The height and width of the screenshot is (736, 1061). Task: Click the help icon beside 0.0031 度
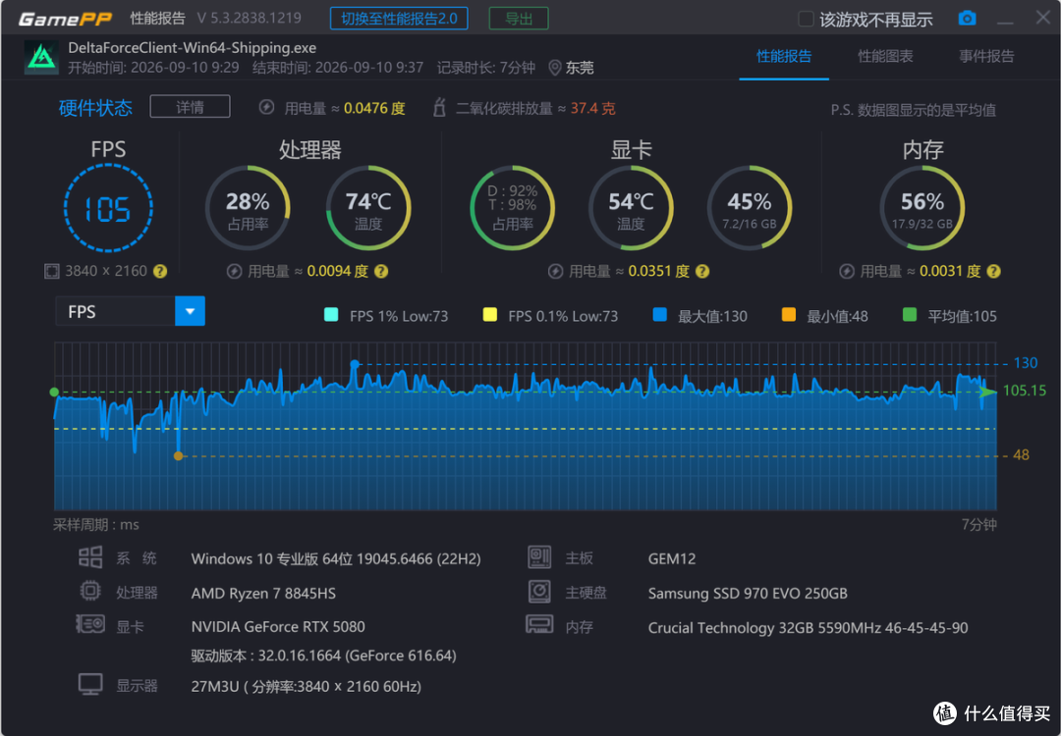(x=992, y=271)
